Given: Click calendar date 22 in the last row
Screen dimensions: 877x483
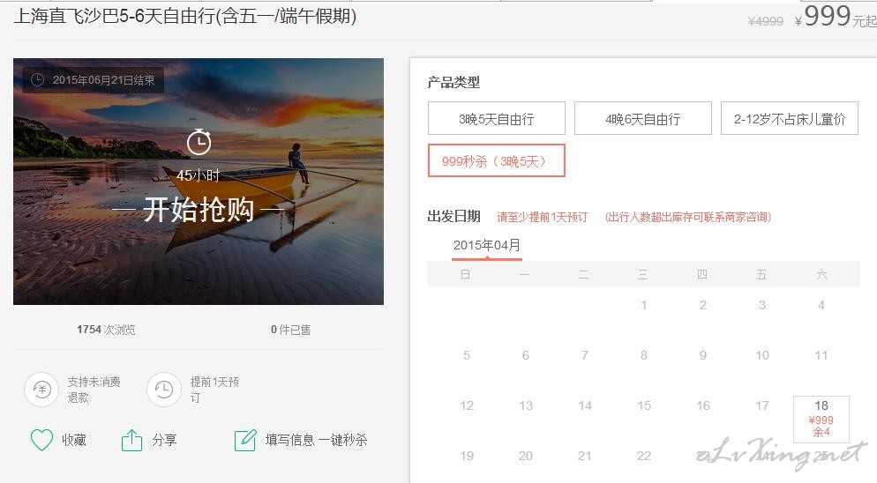Looking at the screenshot, I should (x=644, y=456).
